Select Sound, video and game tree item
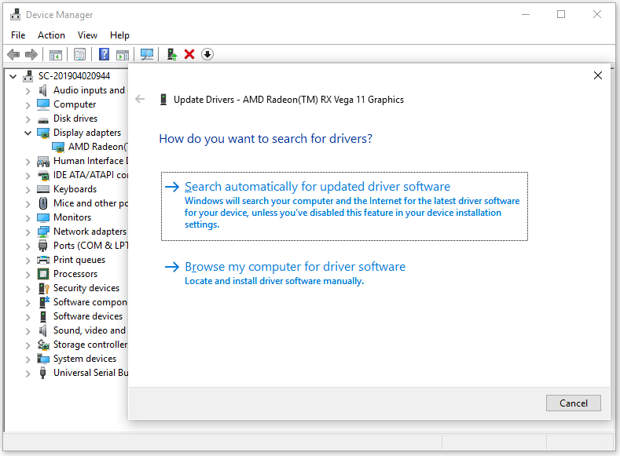The width and height of the screenshot is (620, 456). 90,330
